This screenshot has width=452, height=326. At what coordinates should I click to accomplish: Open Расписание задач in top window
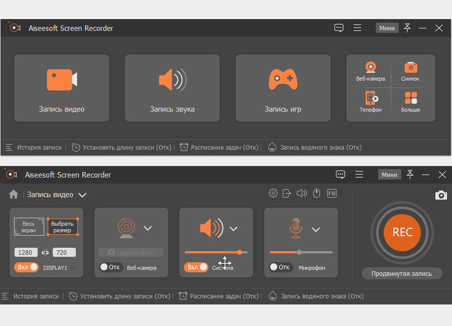click(x=219, y=147)
